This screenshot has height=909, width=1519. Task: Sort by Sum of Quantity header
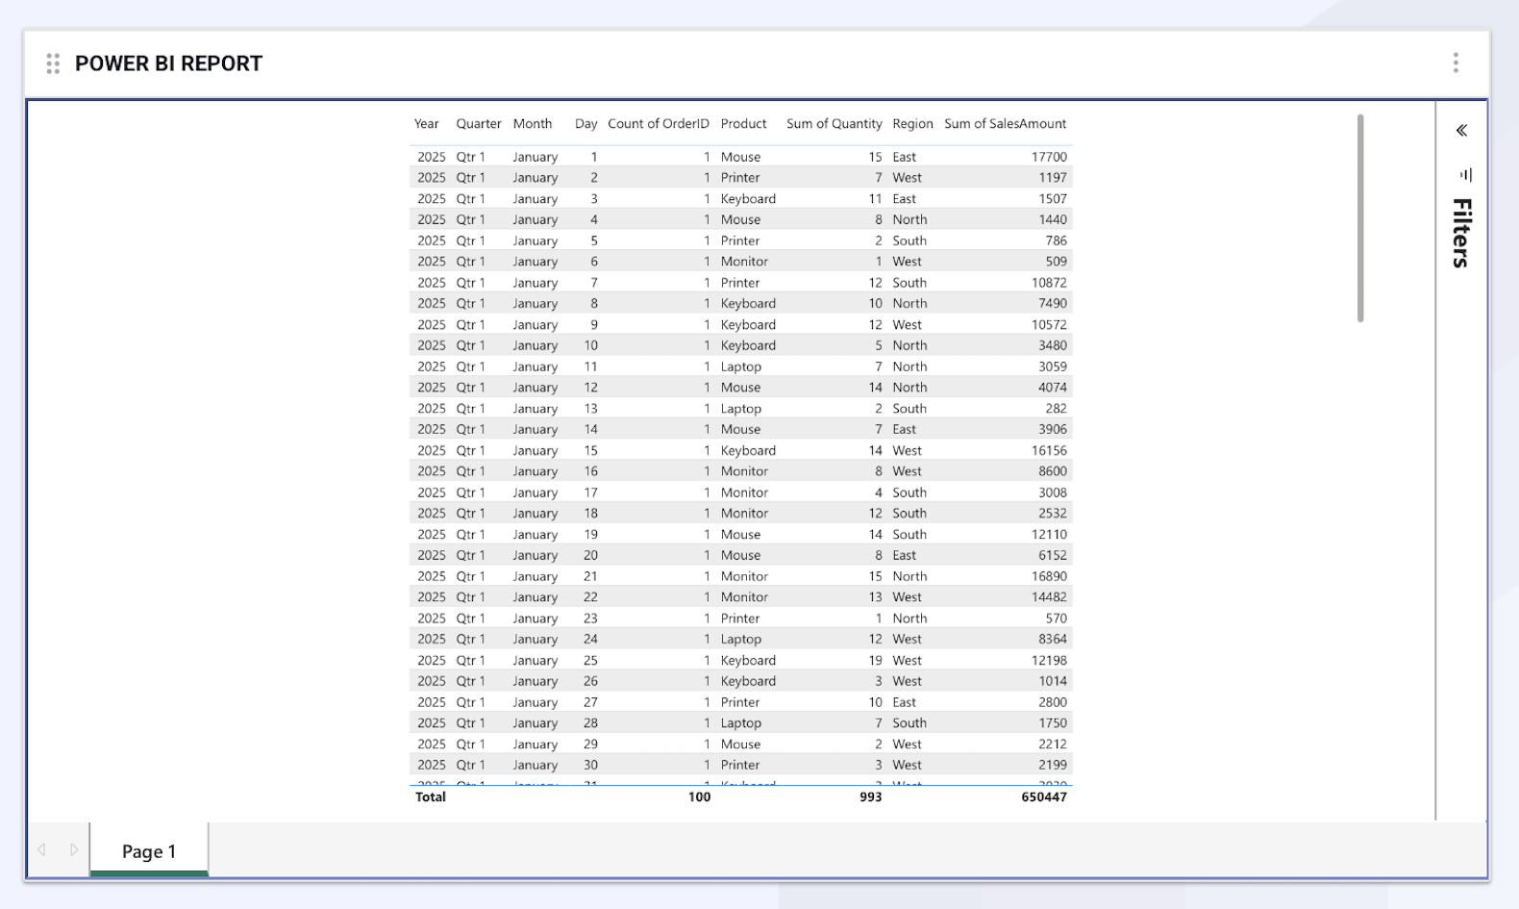(834, 124)
